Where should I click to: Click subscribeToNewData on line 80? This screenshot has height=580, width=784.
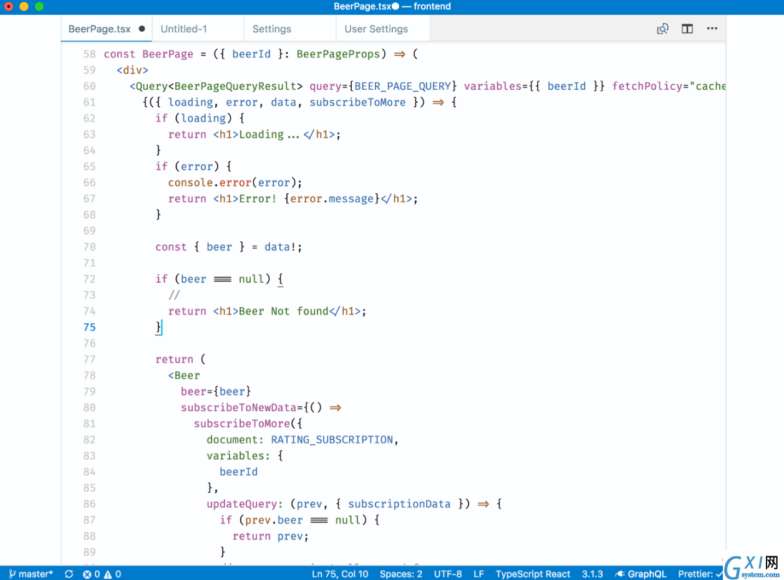click(x=239, y=407)
